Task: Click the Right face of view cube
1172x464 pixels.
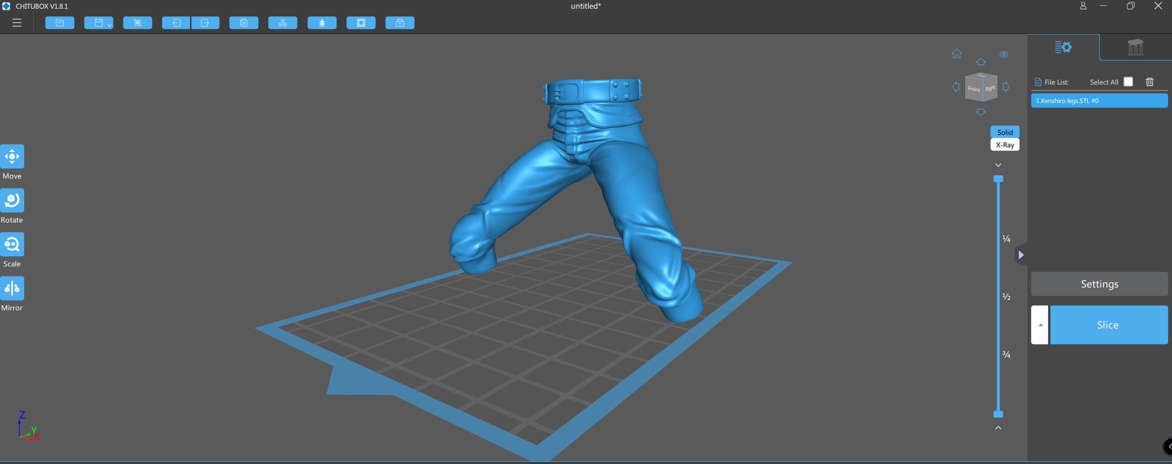Action: click(x=990, y=88)
